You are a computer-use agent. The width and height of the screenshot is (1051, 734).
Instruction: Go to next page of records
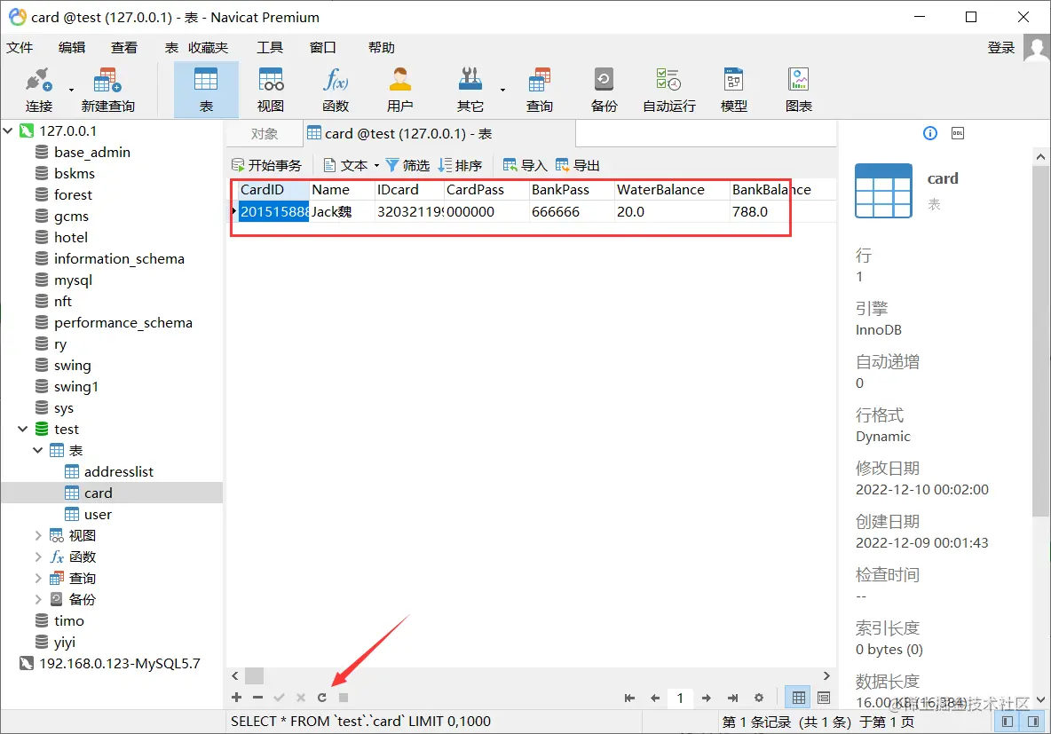707,698
